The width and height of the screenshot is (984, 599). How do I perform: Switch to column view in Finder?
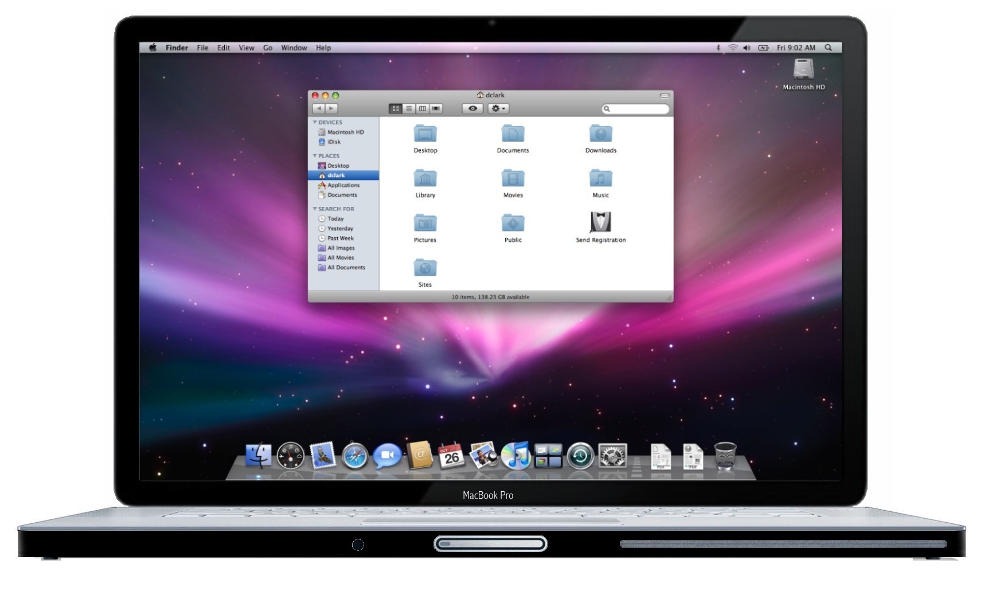tap(423, 109)
